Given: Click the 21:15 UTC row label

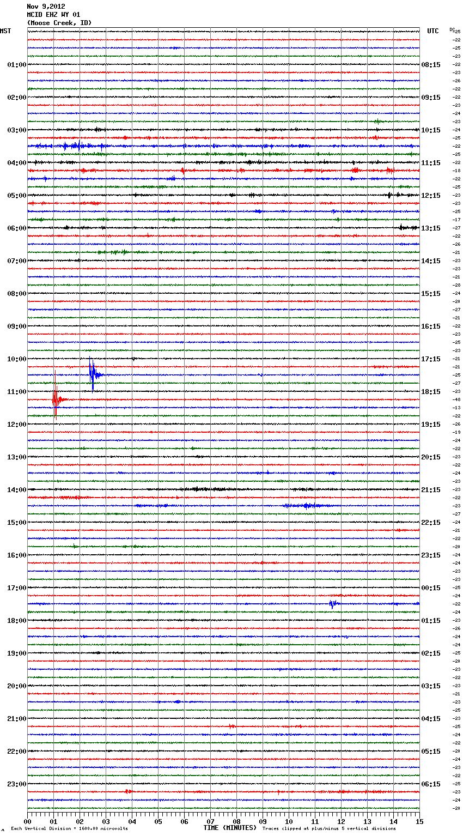Looking at the screenshot, I should 431,490.
